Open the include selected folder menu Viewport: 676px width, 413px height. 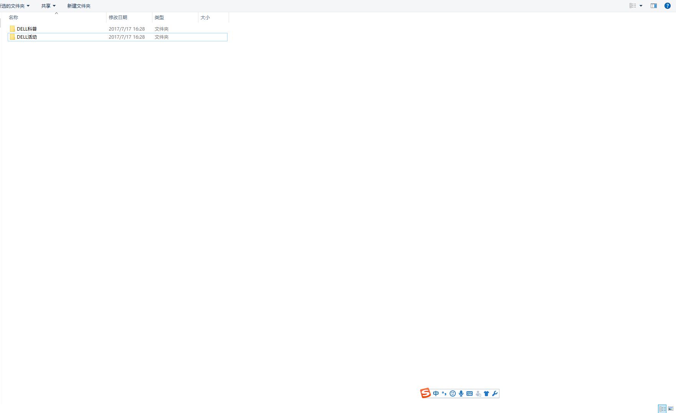pos(15,6)
